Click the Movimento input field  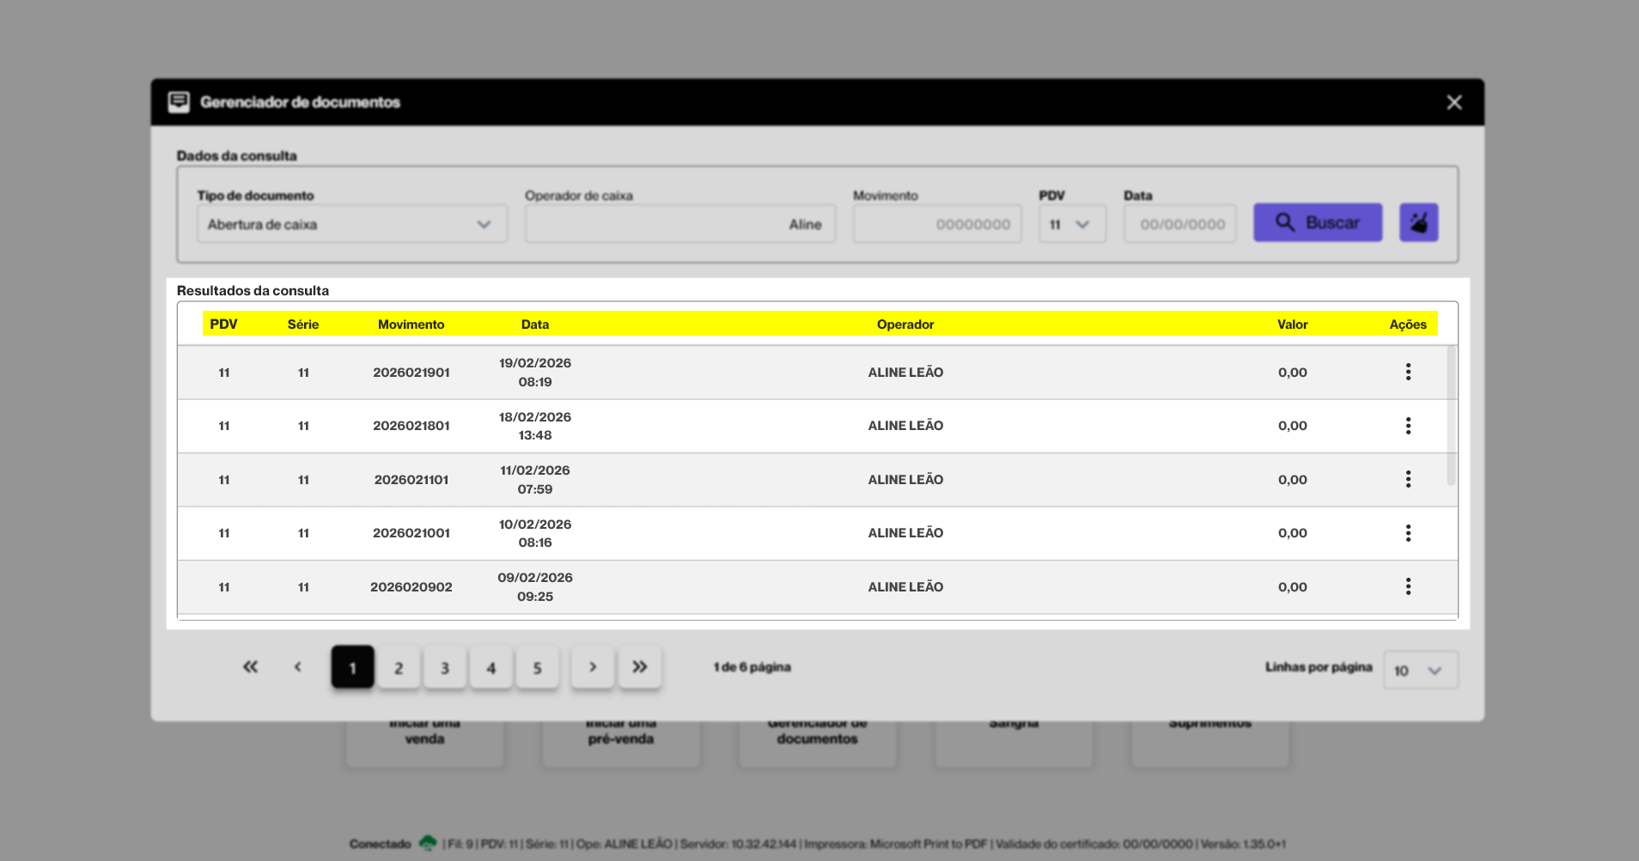click(x=936, y=224)
